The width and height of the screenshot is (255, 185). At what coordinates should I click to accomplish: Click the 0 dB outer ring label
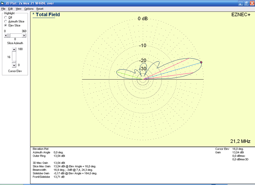143,18
